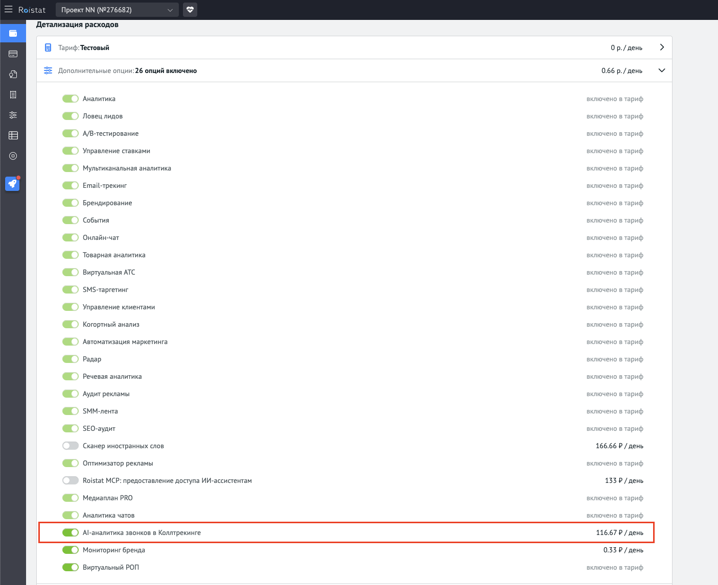Toggle the Онлайн-чат switch
Viewport: 718px width, 585px height.
tap(71, 237)
